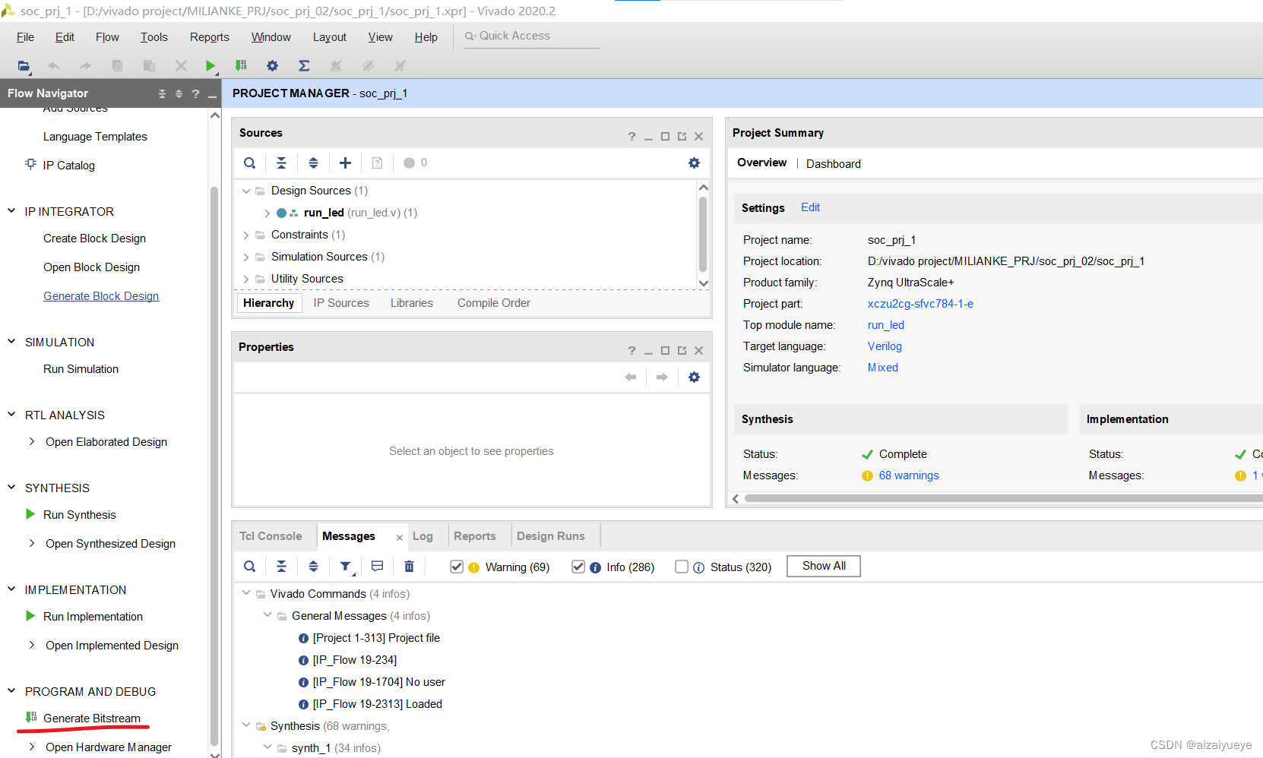Switch to Tcl Console tab
Image resolution: width=1263 pixels, height=758 pixels.
pyautogui.click(x=271, y=536)
